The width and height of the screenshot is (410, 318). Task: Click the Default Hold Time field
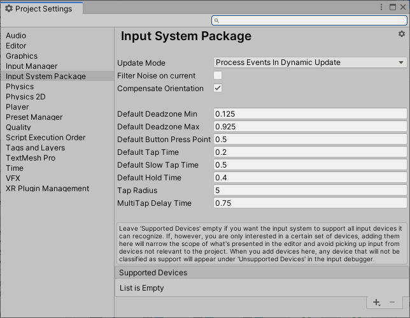(x=310, y=178)
